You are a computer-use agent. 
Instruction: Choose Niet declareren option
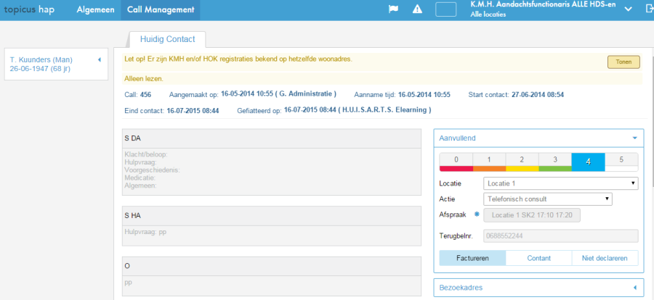605,258
